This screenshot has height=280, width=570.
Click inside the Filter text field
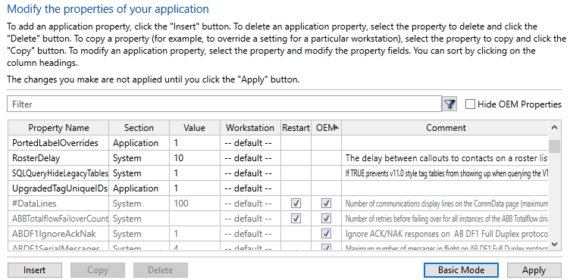pyautogui.click(x=224, y=104)
